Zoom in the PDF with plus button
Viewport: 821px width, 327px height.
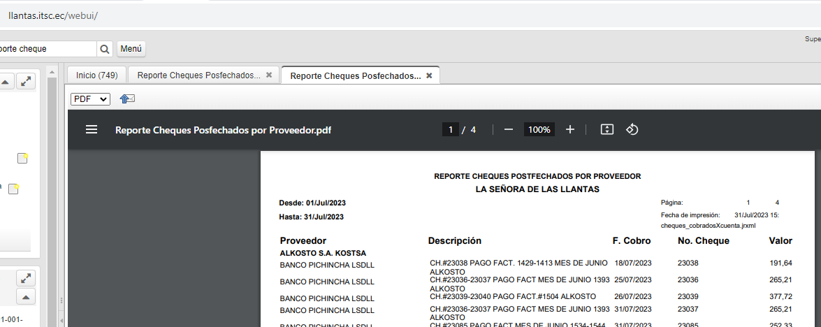coord(570,130)
